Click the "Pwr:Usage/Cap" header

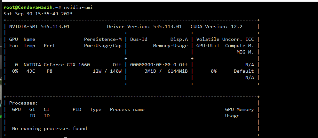[103, 46]
